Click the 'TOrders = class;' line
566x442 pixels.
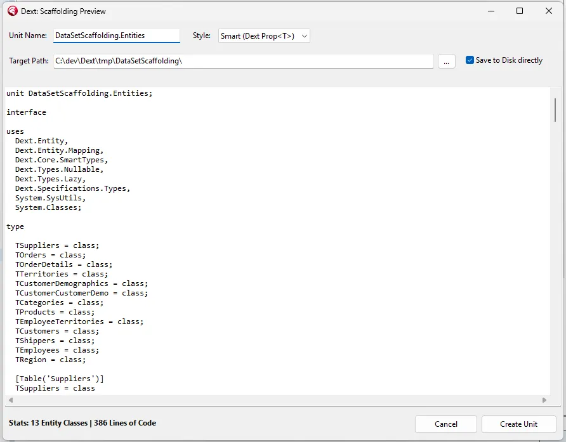coord(51,255)
